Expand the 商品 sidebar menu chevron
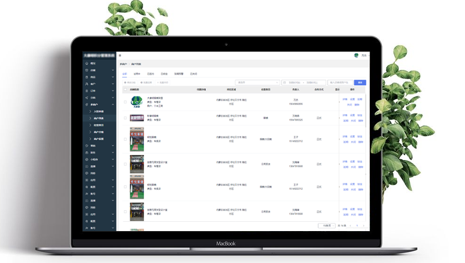This screenshot has width=465, height=263. (x=113, y=77)
